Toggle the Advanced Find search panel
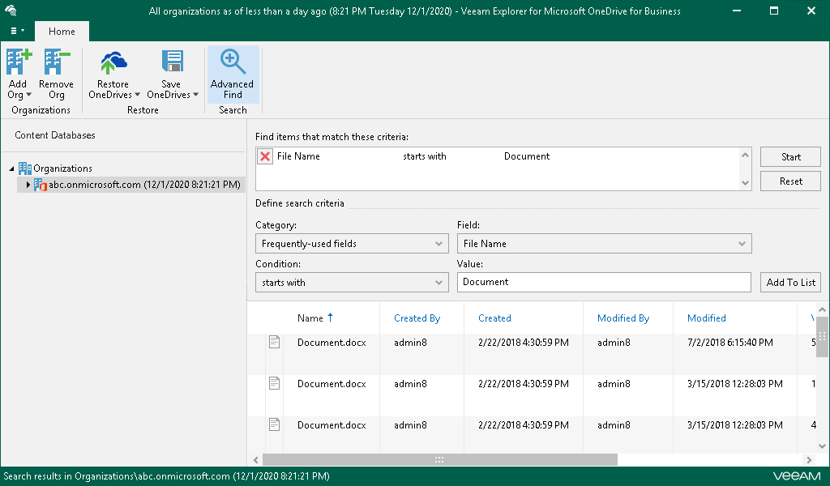 (x=232, y=74)
